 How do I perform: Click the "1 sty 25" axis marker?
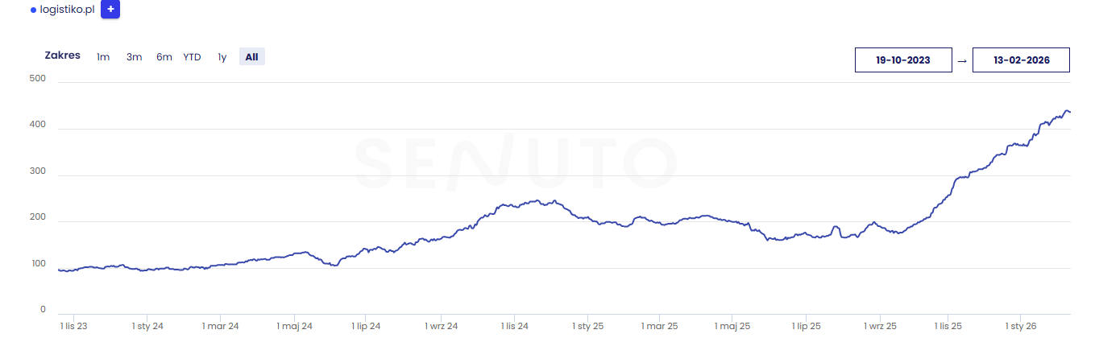pyautogui.click(x=588, y=326)
